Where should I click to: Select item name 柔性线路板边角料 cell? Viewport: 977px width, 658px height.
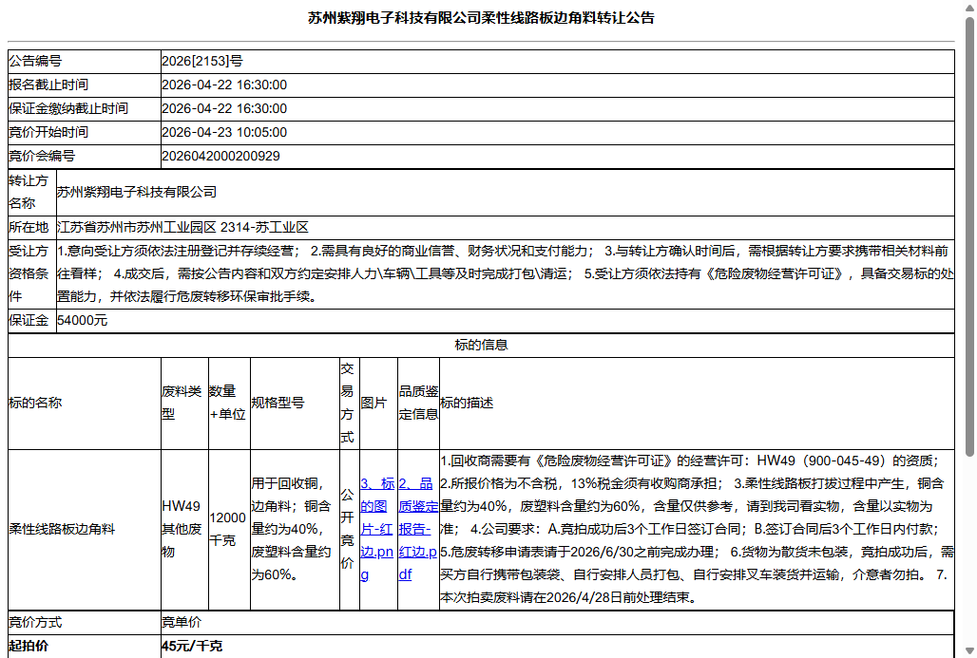(85, 530)
